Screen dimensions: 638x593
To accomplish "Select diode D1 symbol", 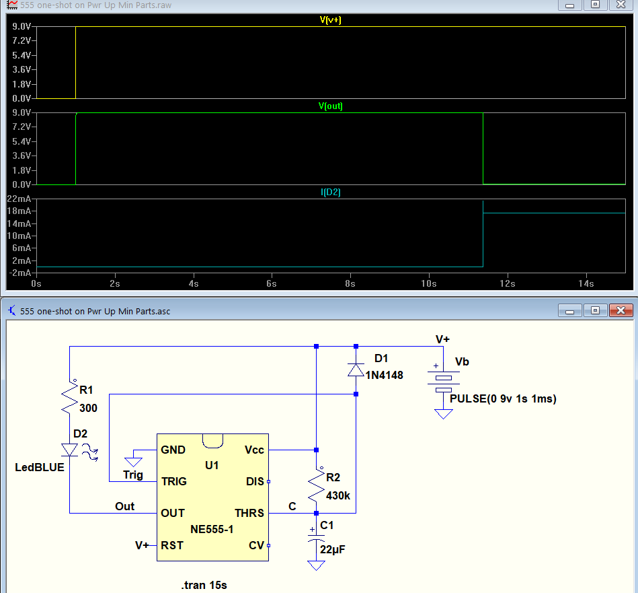I will 356,370.
